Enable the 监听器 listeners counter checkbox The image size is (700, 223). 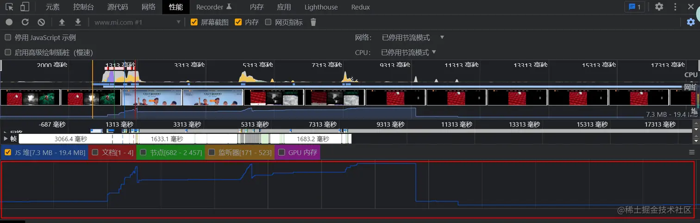tap(211, 152)
